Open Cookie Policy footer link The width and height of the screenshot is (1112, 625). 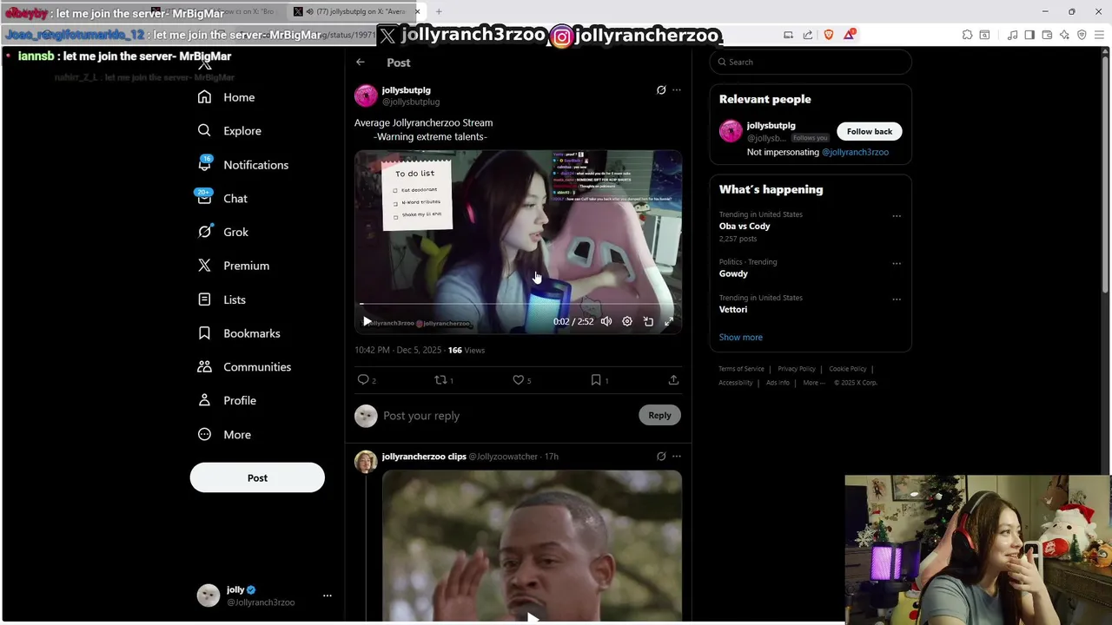(x=848, y=369)
